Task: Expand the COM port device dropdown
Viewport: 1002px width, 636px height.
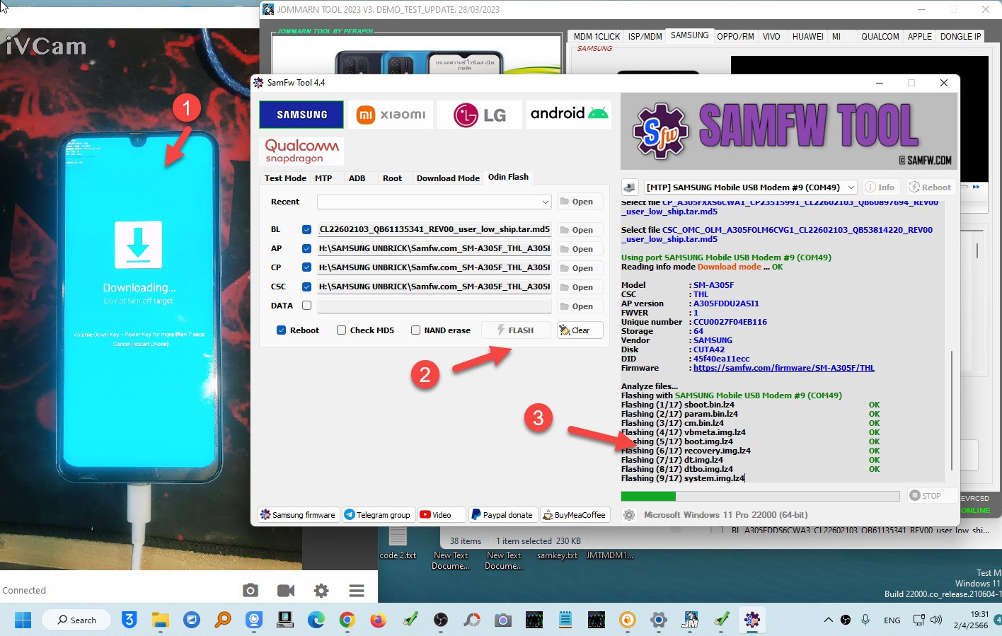Action: [851, 187]
